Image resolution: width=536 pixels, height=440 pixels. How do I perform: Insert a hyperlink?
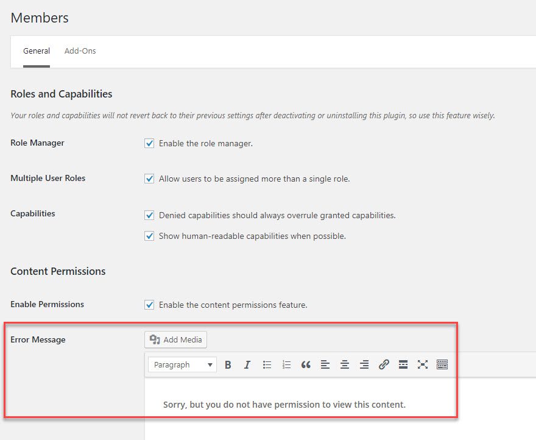[384, 364]
